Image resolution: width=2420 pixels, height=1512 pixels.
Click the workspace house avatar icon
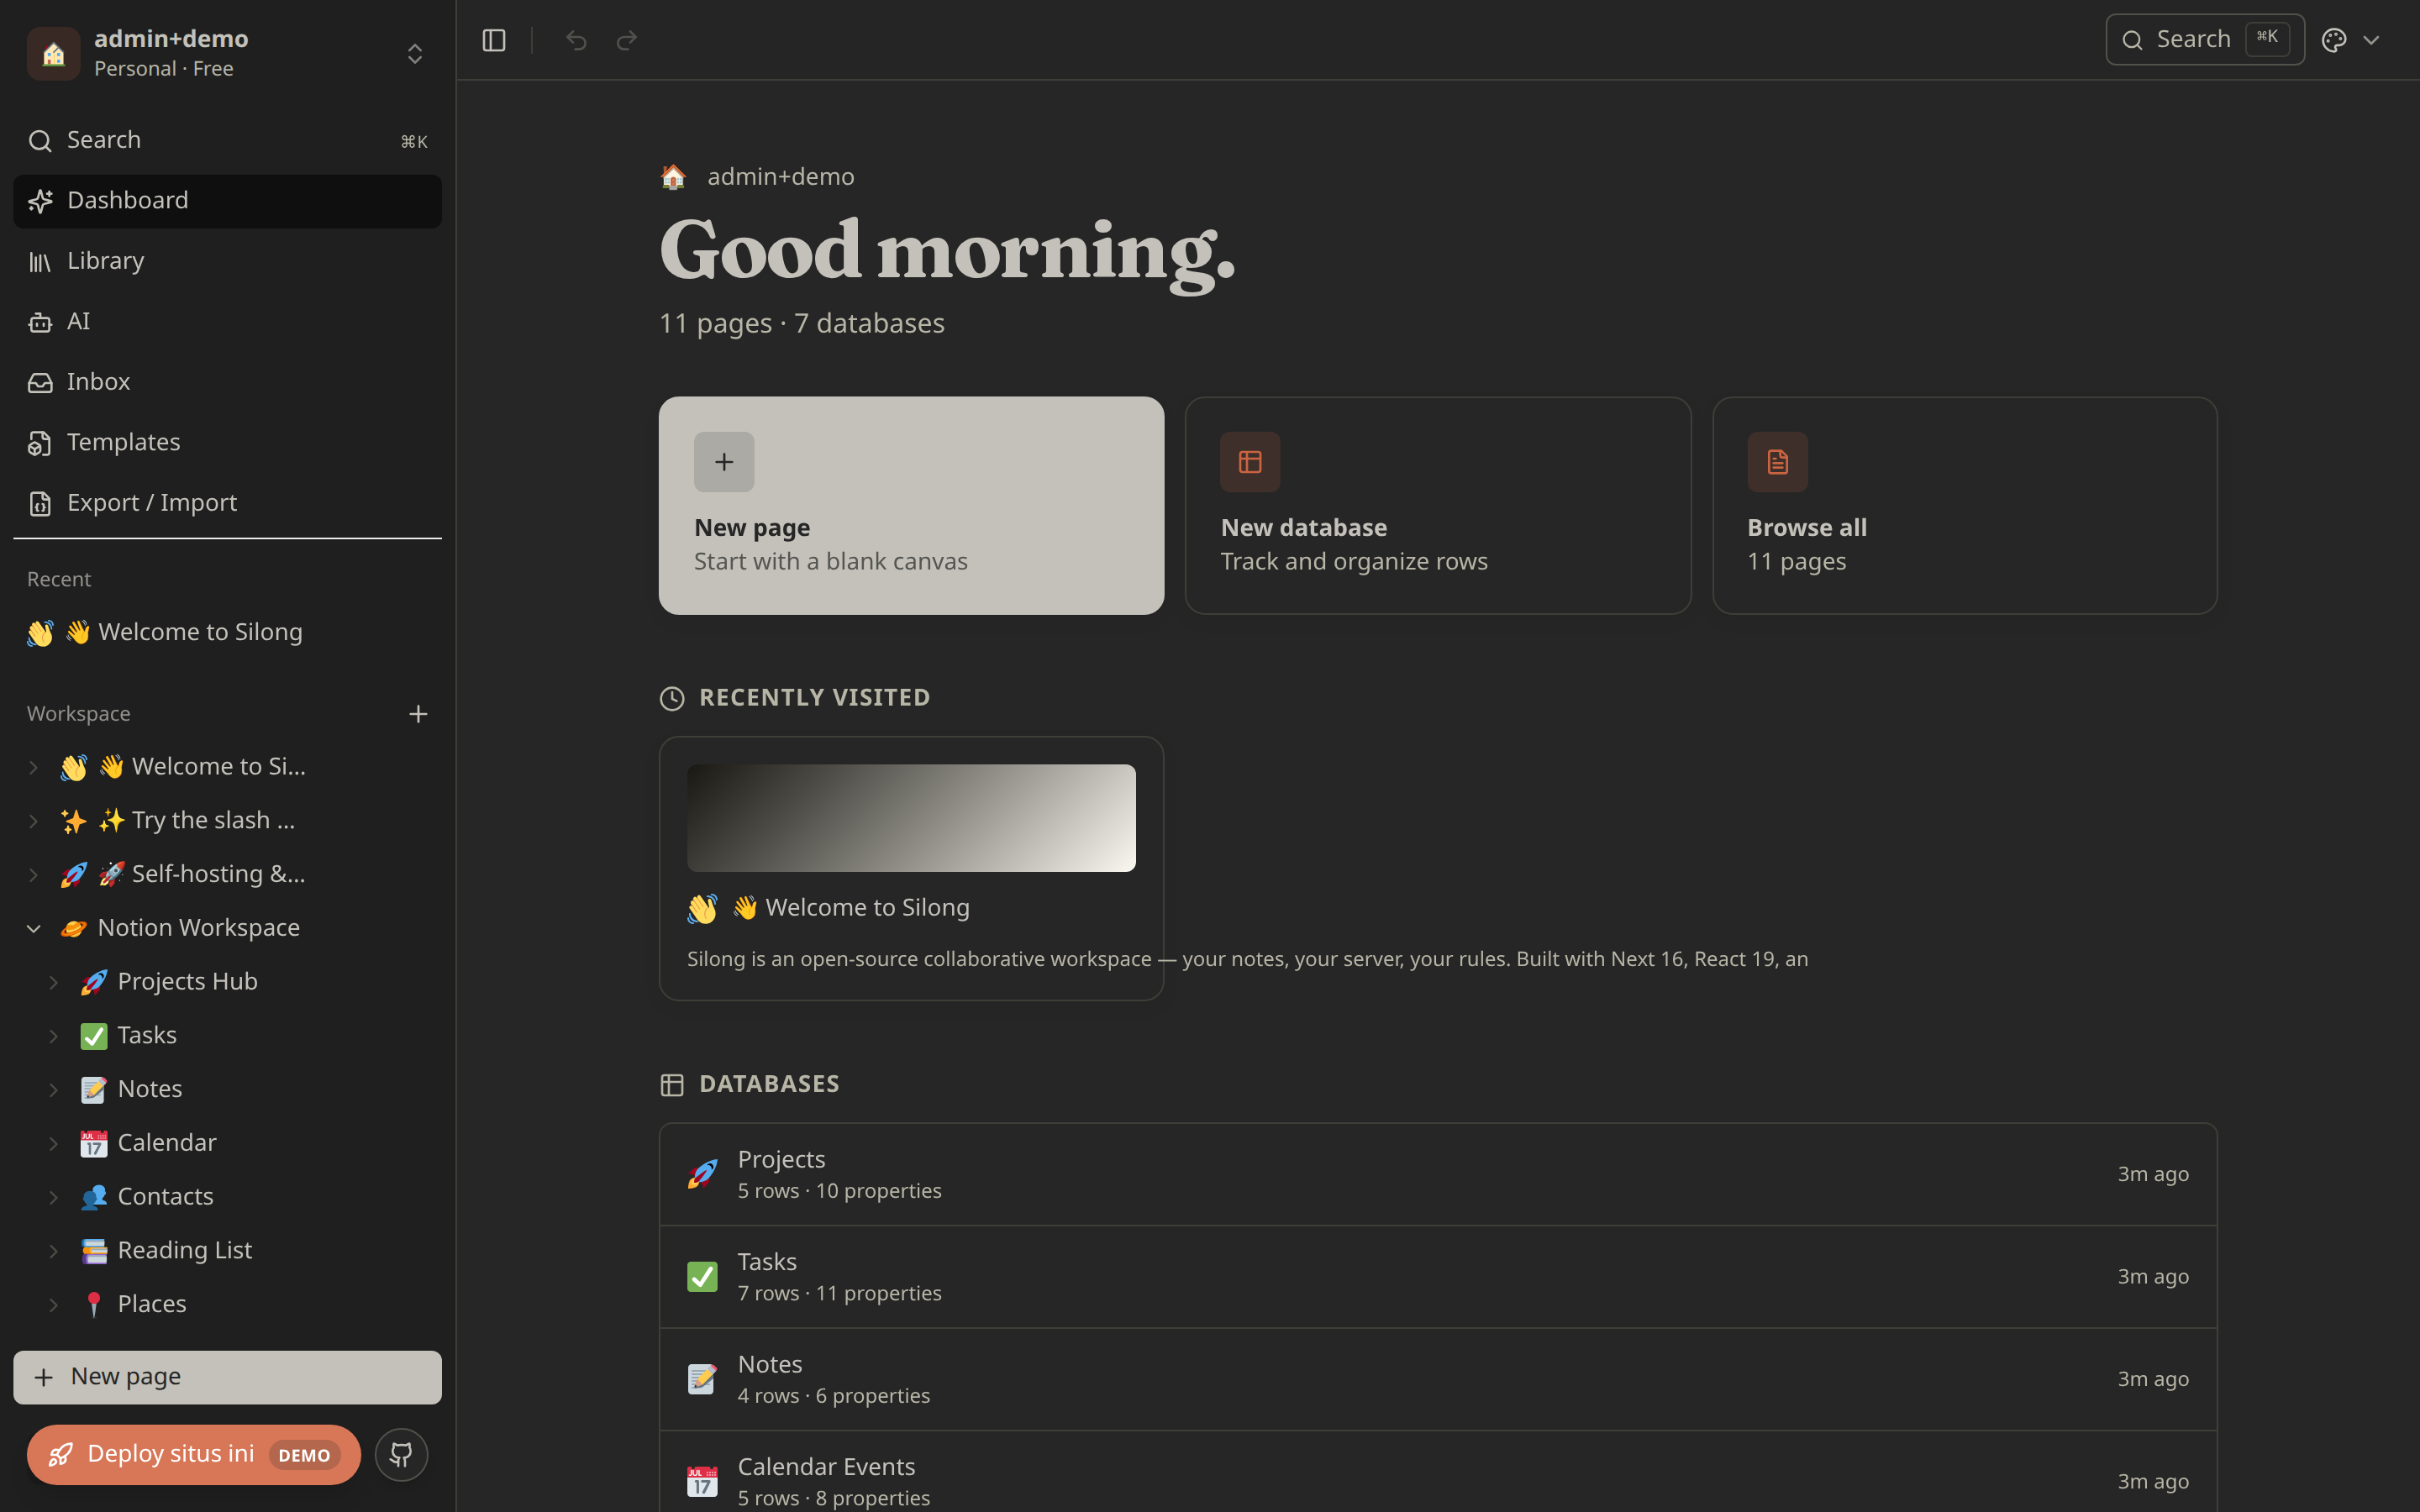[x=54, y=53]
